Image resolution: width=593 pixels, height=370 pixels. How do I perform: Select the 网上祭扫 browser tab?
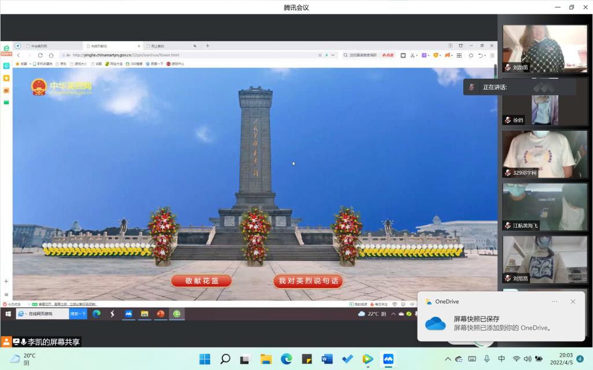pyautogui.click(x=158, y=46)
